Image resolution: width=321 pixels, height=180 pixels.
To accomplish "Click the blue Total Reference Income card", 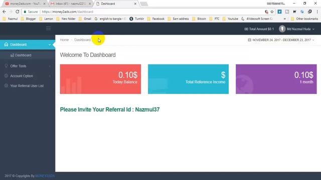I will tap(188, 79).
